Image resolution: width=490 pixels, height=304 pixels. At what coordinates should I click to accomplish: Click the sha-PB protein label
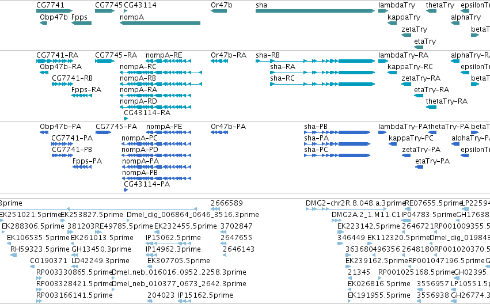pos(316,127)
